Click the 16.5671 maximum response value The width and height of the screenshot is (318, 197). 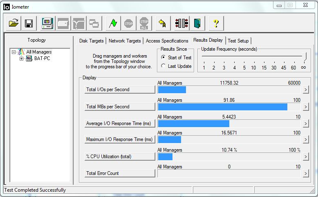[x=229, y=133]
